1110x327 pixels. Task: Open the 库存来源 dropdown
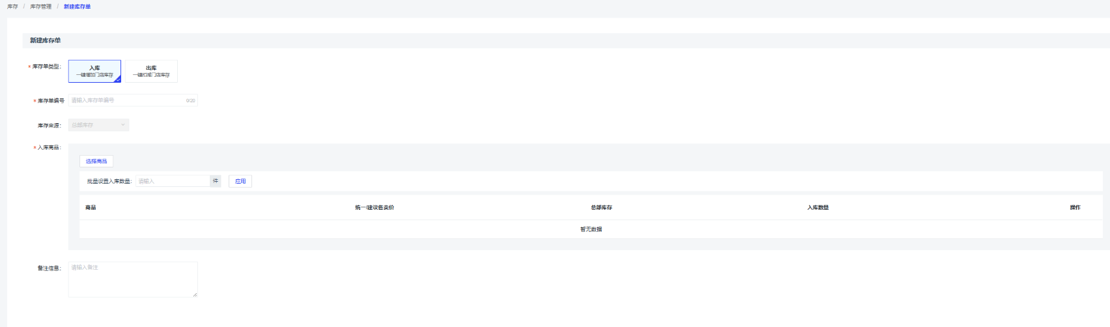click(x=98, y=125)
